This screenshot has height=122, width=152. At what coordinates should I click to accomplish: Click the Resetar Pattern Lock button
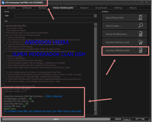coord(125,42)
